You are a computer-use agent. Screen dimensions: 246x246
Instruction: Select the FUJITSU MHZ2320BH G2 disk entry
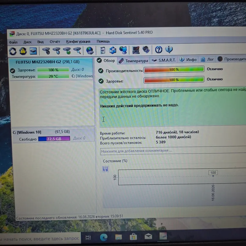click(51, 69)
